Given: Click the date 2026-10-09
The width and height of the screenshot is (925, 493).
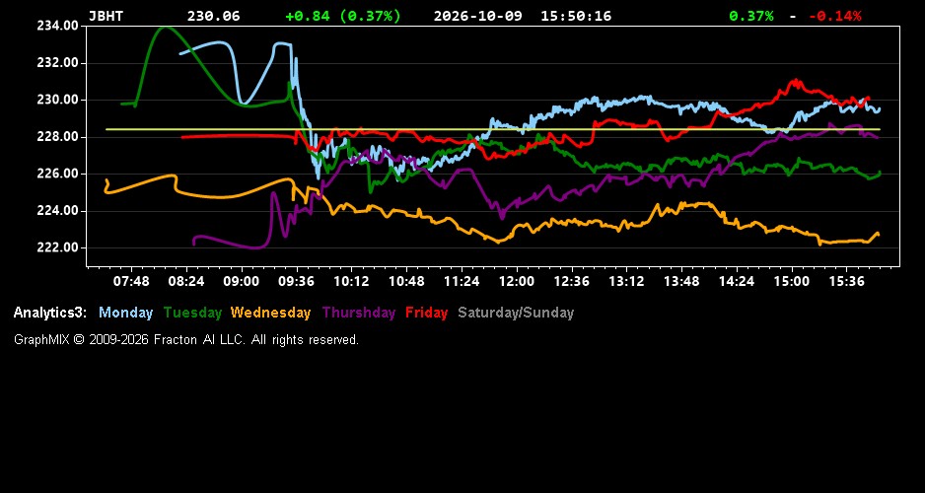Looking at the screenshot, I should coord(478,16).
